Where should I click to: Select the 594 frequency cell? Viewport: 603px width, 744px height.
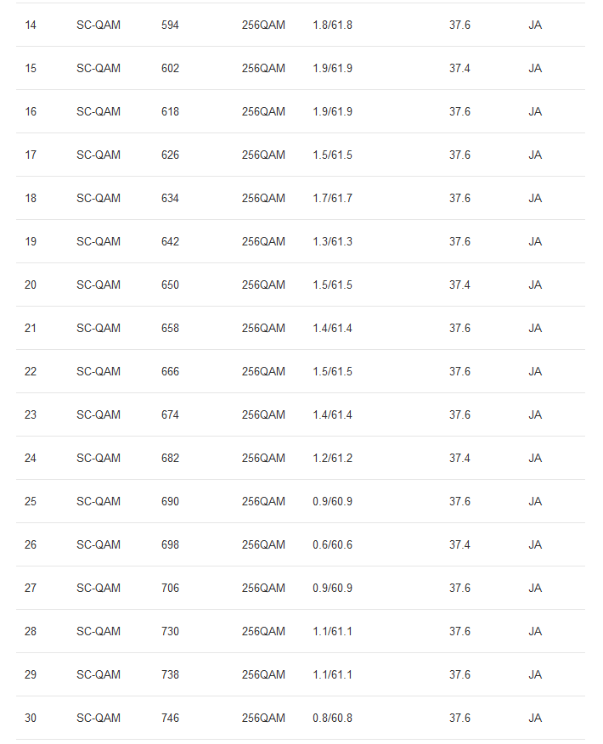click(170, 25)
